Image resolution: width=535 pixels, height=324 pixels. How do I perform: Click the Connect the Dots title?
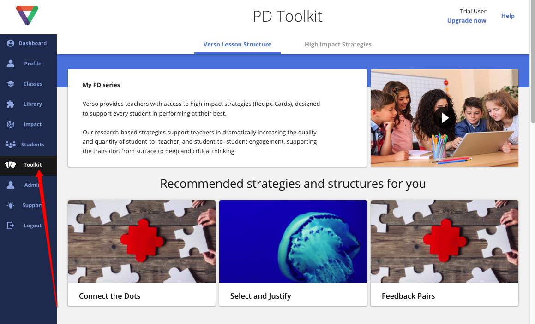click(109, 296)
